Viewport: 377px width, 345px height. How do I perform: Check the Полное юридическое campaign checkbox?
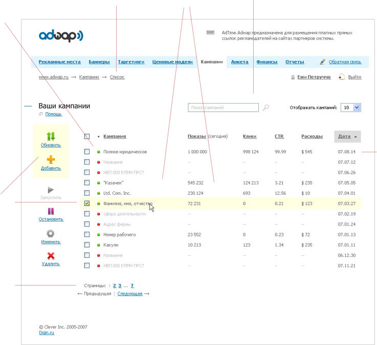[x=87, y=152]
